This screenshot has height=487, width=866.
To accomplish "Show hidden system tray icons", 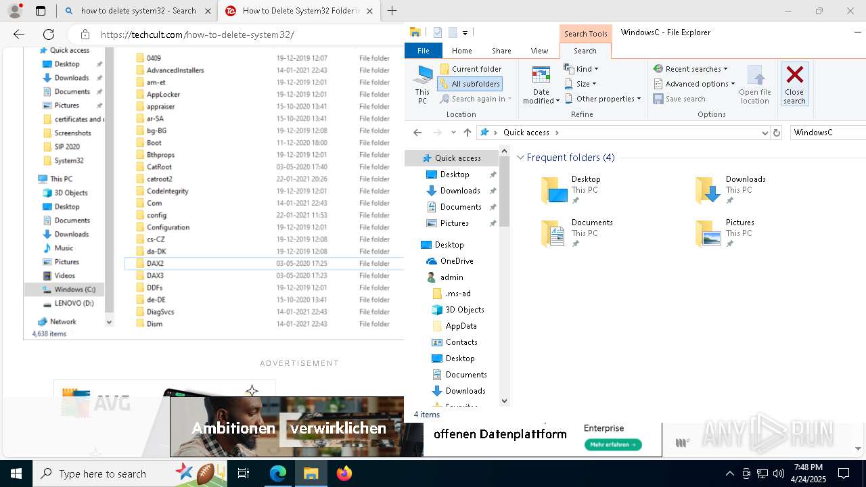I will pos(729,473).
